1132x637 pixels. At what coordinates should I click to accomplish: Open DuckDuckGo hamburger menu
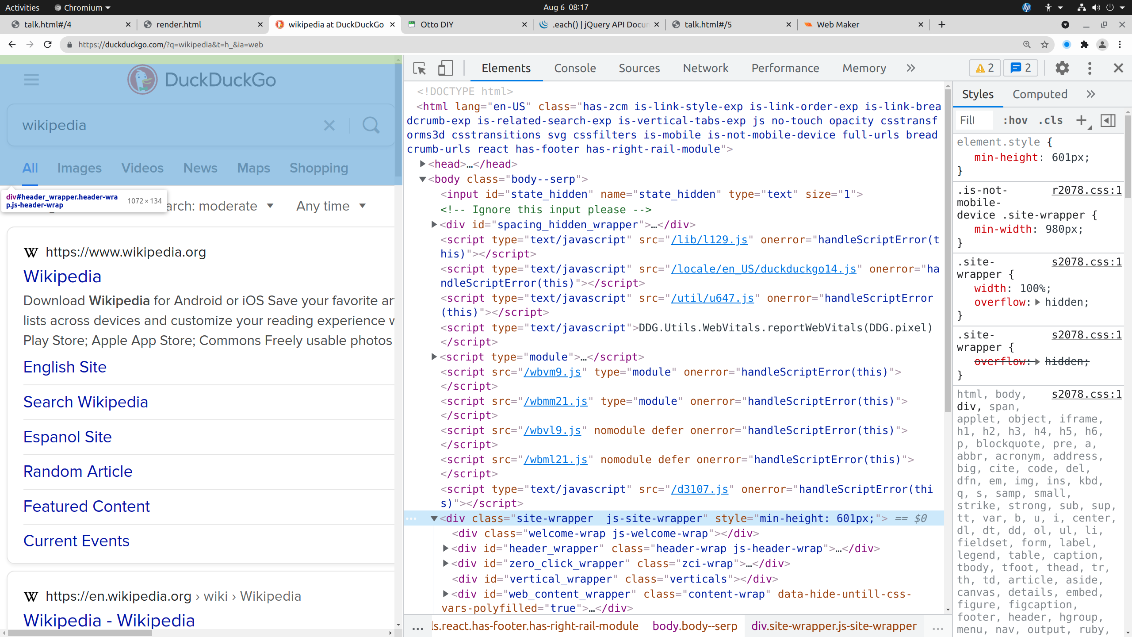coord(31,80)
